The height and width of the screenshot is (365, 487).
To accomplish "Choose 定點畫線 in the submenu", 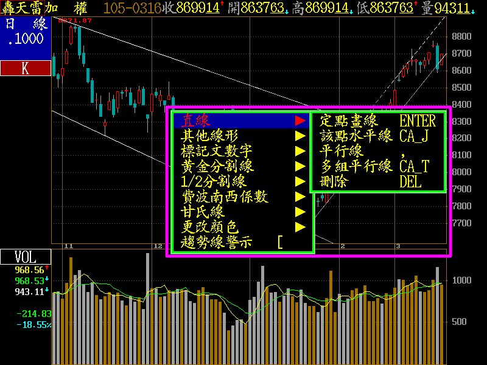I will [x=349, y=120].
